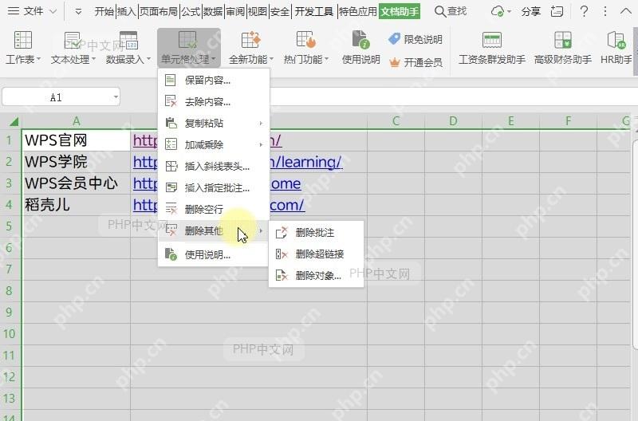
Task: Click the HR助手 icon
Action: pyautogui.click(x=616, y=41)
